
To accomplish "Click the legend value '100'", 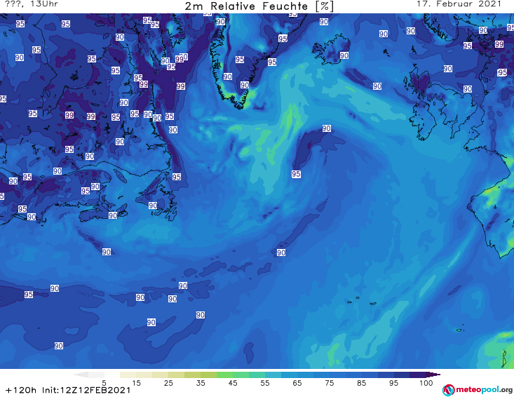I will (426, 383).
